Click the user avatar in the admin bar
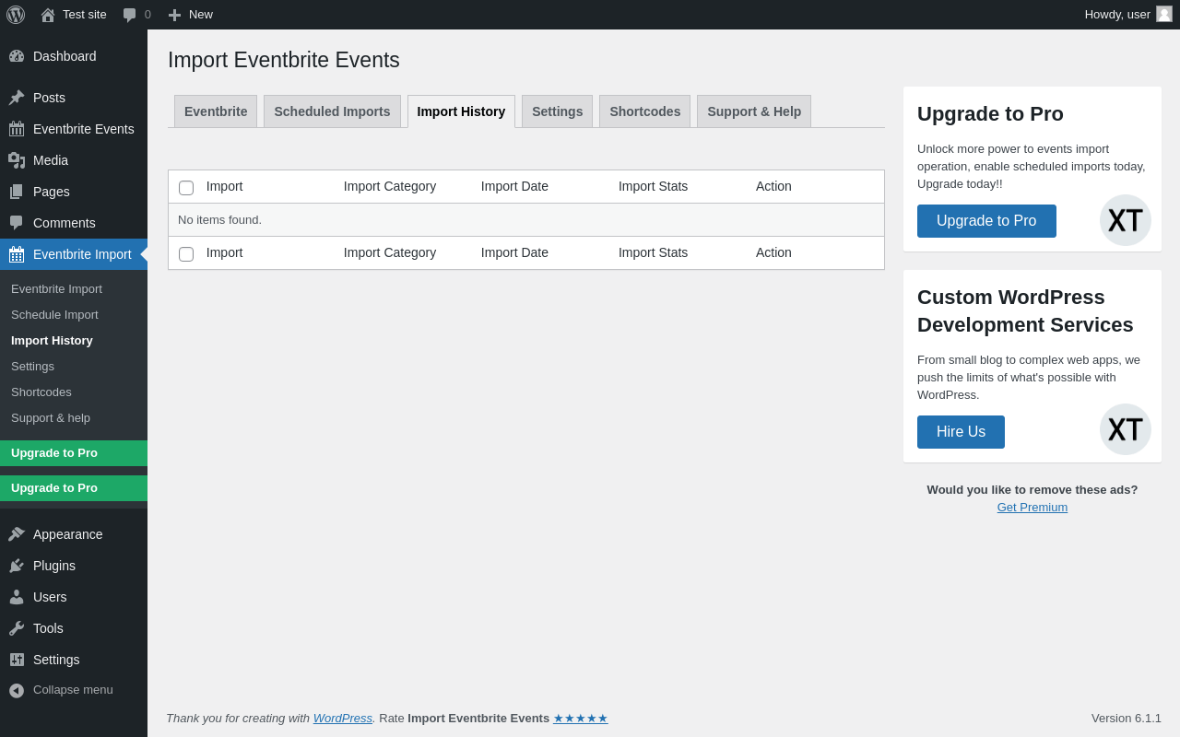This screenshot has width=1180, height=737. coord(1164,14)
